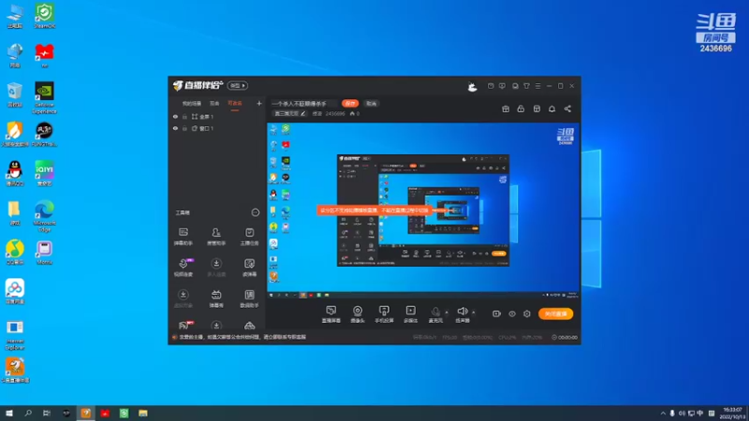The height and width of the screenshot is (421, 749).
Task: Expand mode pill next to app logo
Action: coord(238,85)
